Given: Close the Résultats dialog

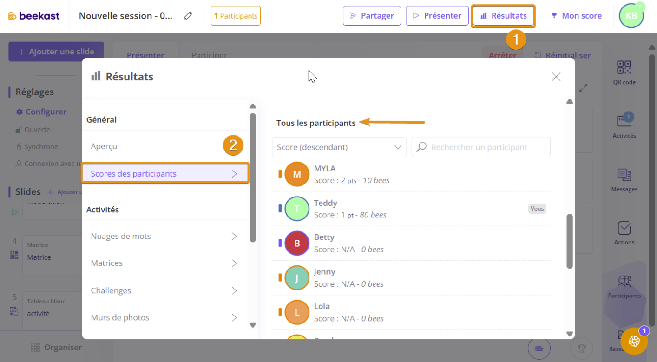Looking at the screenshot, I should pos(556,77).
